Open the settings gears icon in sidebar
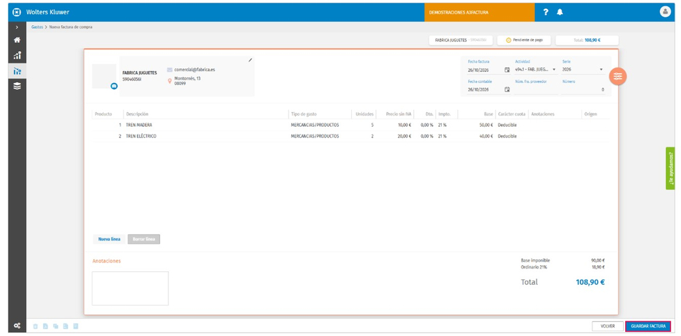Screen dimensions: 681x336 [x=17, y=325]
